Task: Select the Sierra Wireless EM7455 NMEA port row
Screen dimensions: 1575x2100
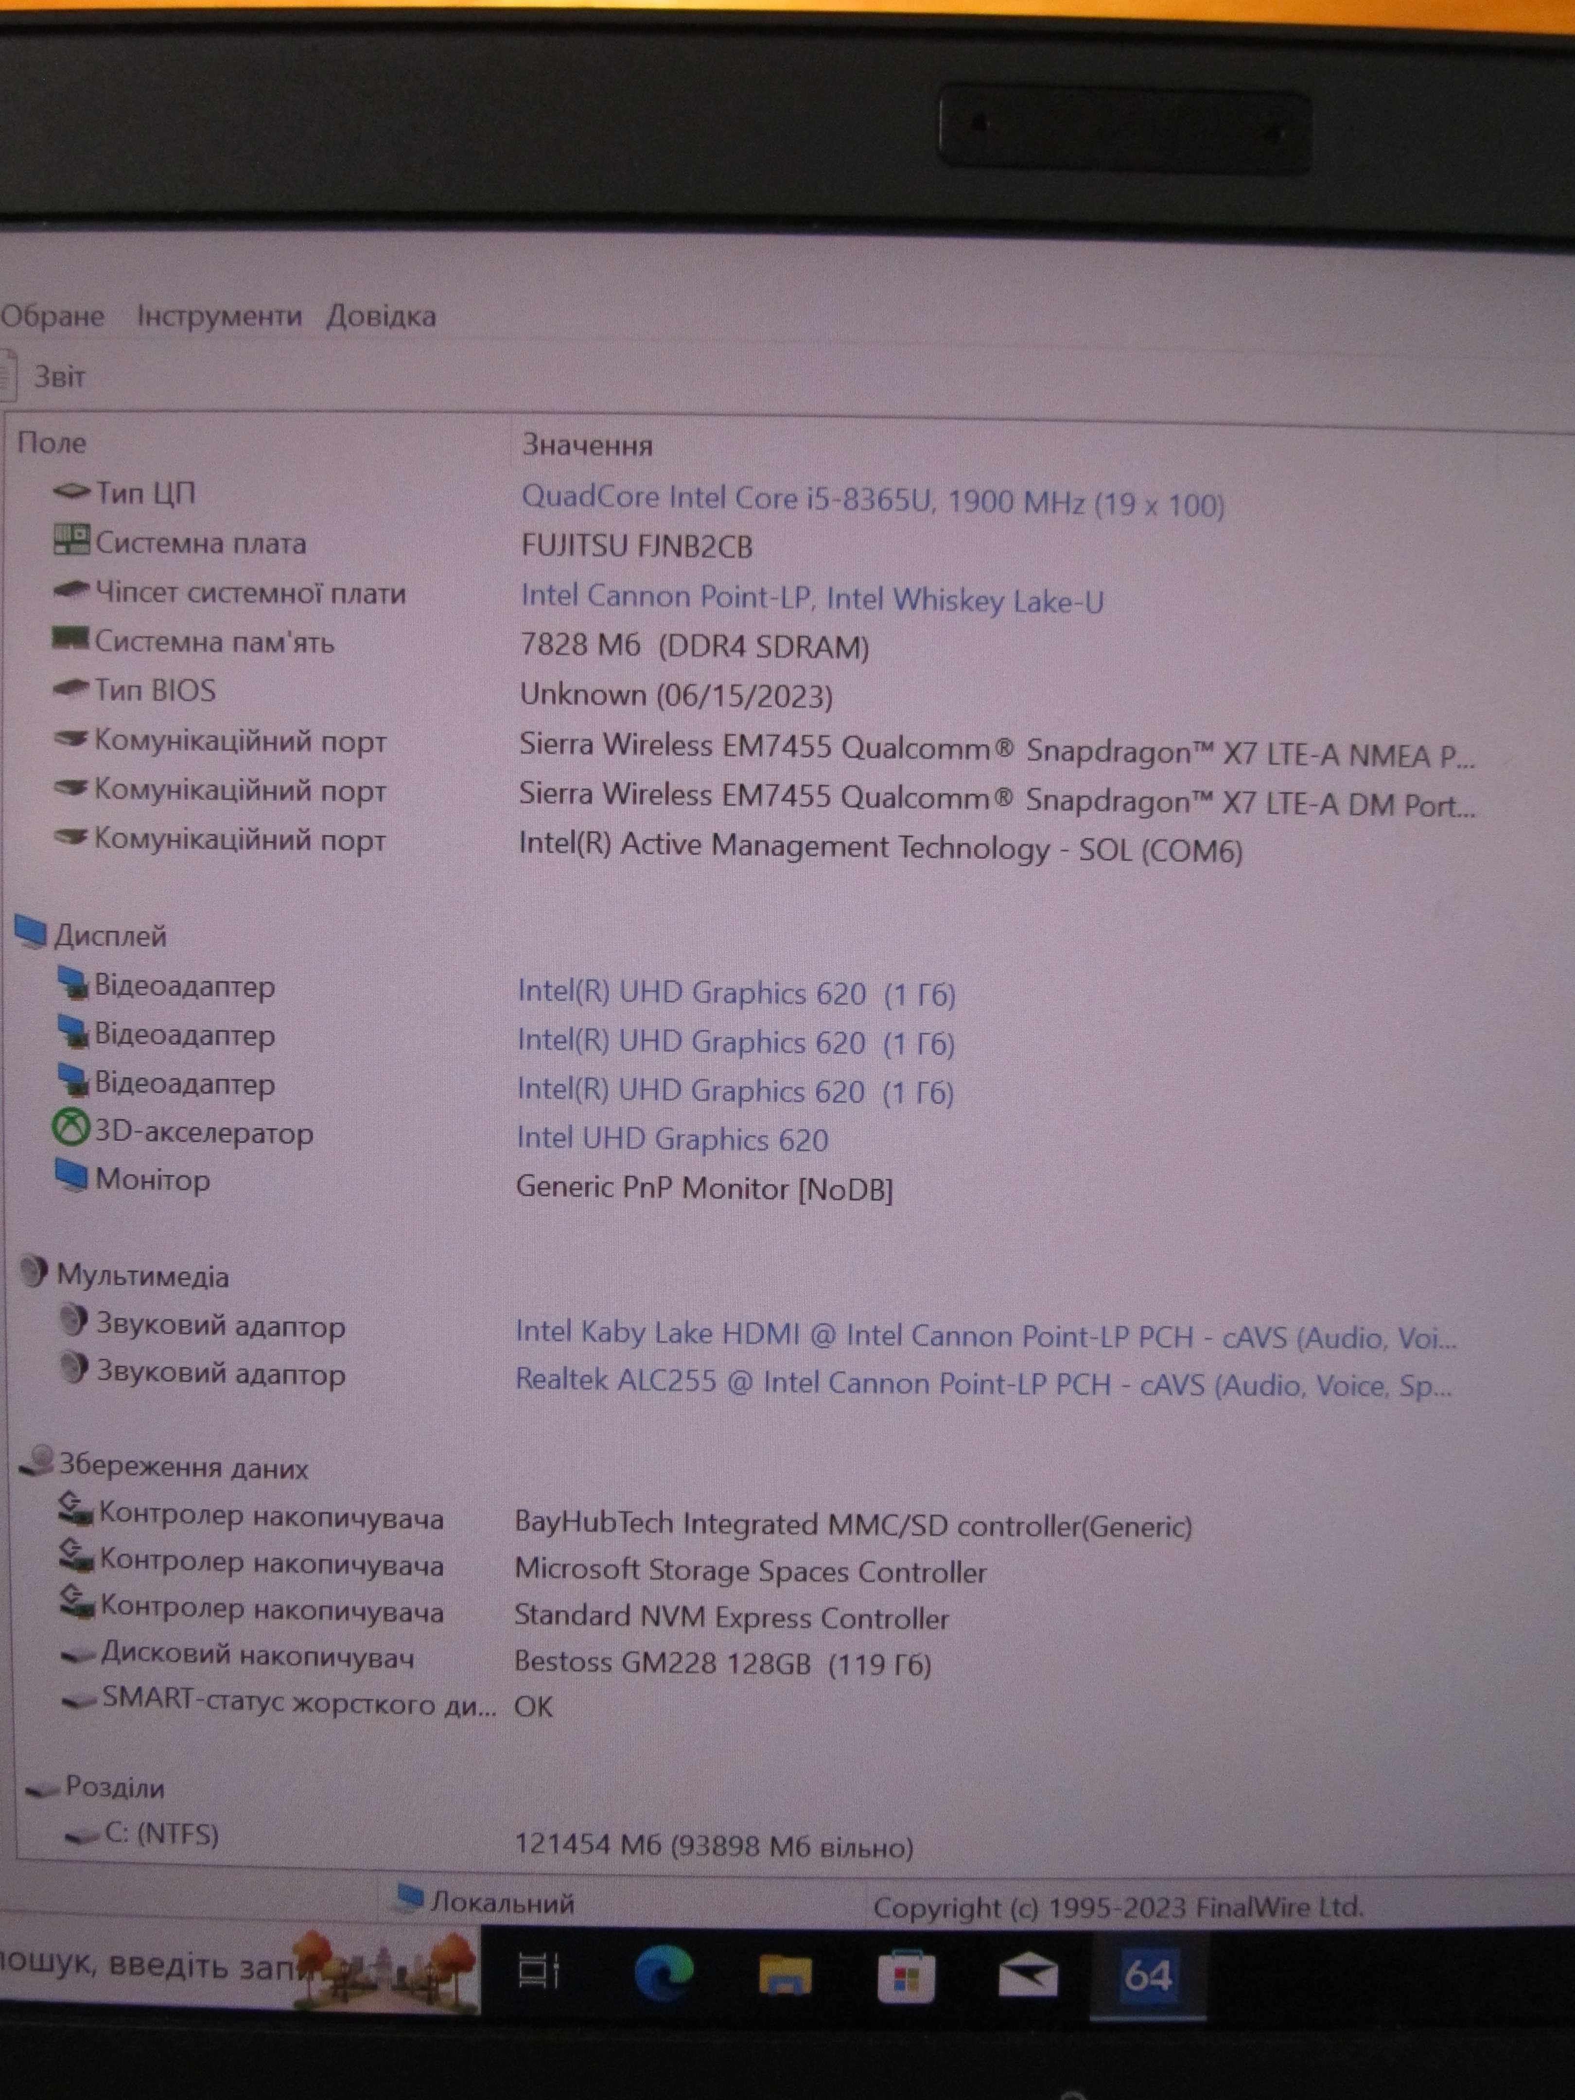Action: click(997, 752)
